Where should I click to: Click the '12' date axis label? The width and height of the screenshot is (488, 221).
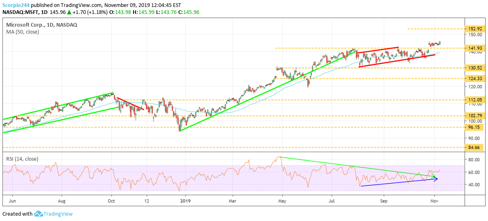[x=147, y=201]
